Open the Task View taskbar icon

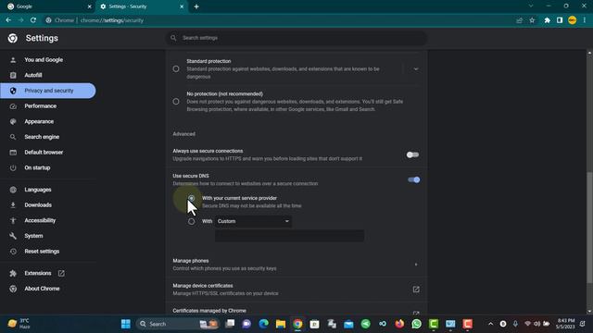[230, 324]
